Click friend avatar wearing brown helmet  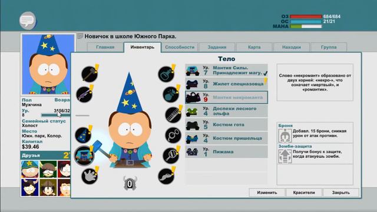(48, 187)
